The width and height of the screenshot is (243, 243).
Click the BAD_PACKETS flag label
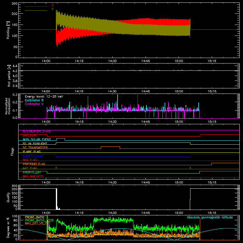coord(33,176)
